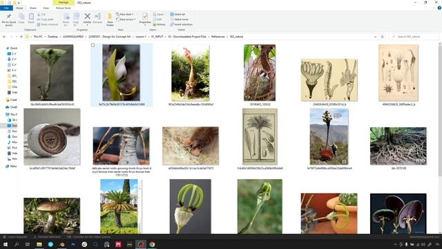Viewport: 442px width, 249px height.
Task: Open the Properties dropdown arrow
Action: pos(145,25)
